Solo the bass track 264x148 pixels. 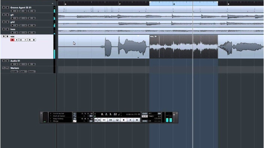7,29
